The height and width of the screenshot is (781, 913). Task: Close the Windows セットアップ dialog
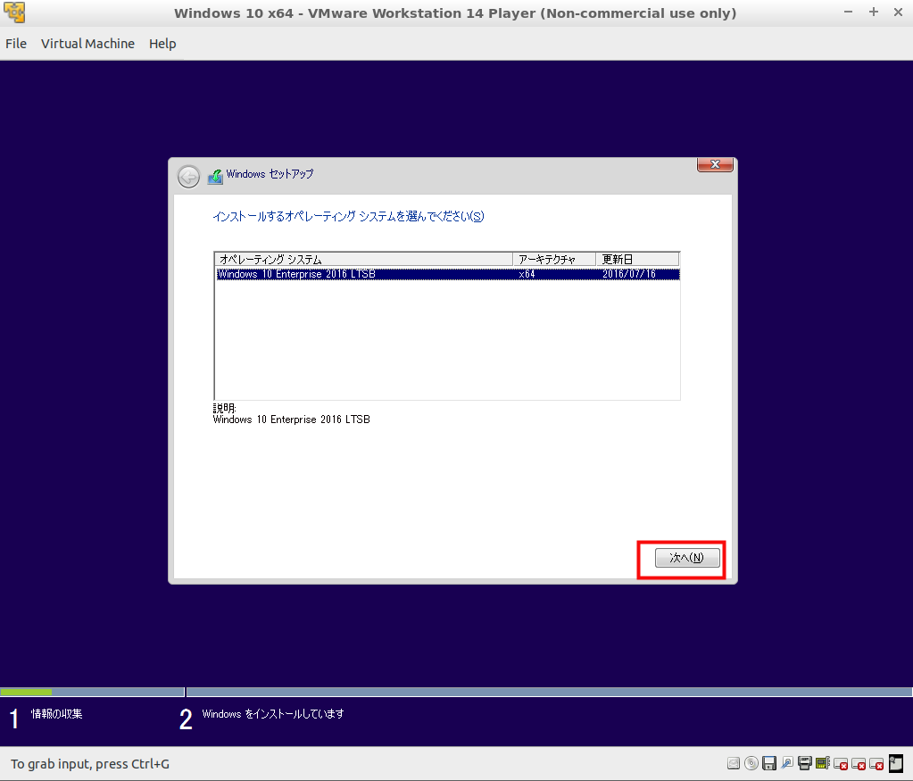tap(715, 165)
